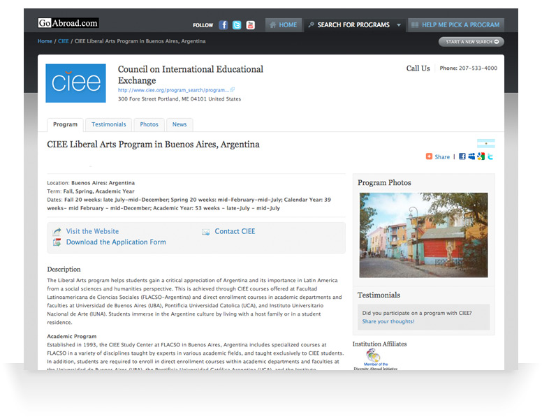Open the Twitter follow icon in header
Viewport: 542px width, 419px height.
click(237, 25)
